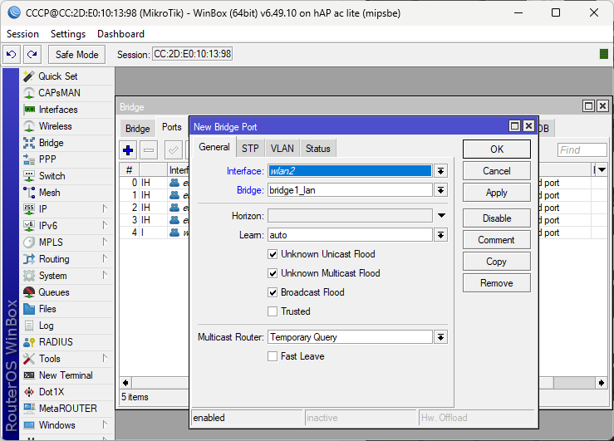This screenshot has height=441, width=614.
Task: Open the Wireless sidebar entry
Action: tap(66, 126)
